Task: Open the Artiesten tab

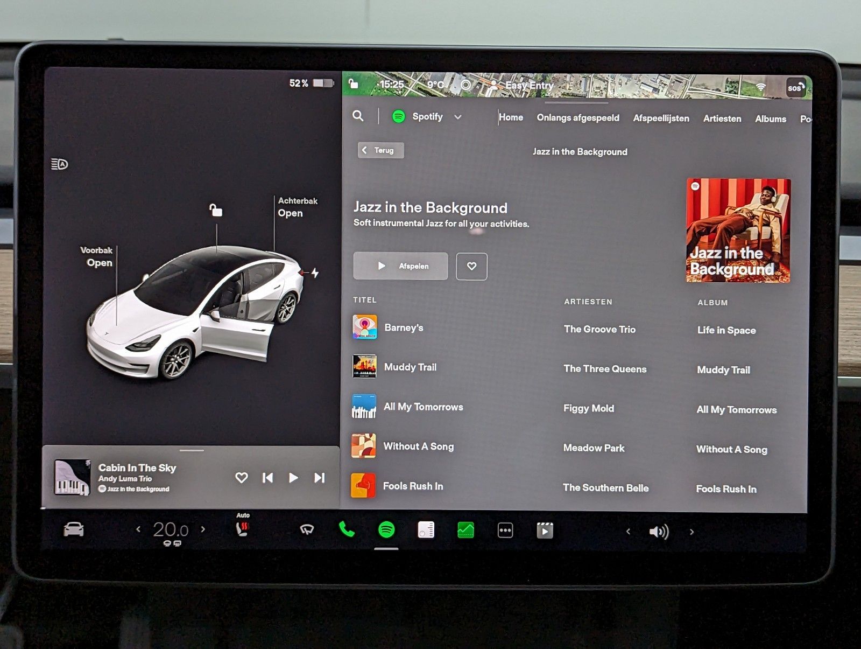Action: (722, 118)
